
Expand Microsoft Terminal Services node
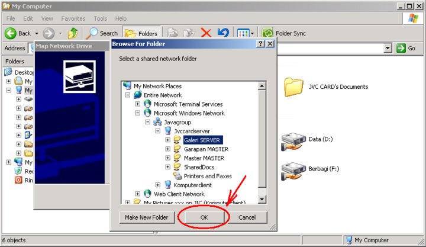click(x=138, y=104)
